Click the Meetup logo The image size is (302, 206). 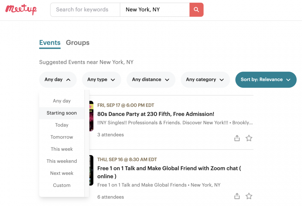click(21, 9)
